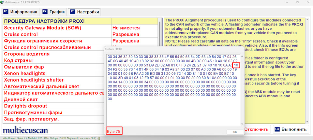This screenshot has width=313, height=140.
Task: Select the Индикатор автоматического дальнего света row
Action: (54, 93)
